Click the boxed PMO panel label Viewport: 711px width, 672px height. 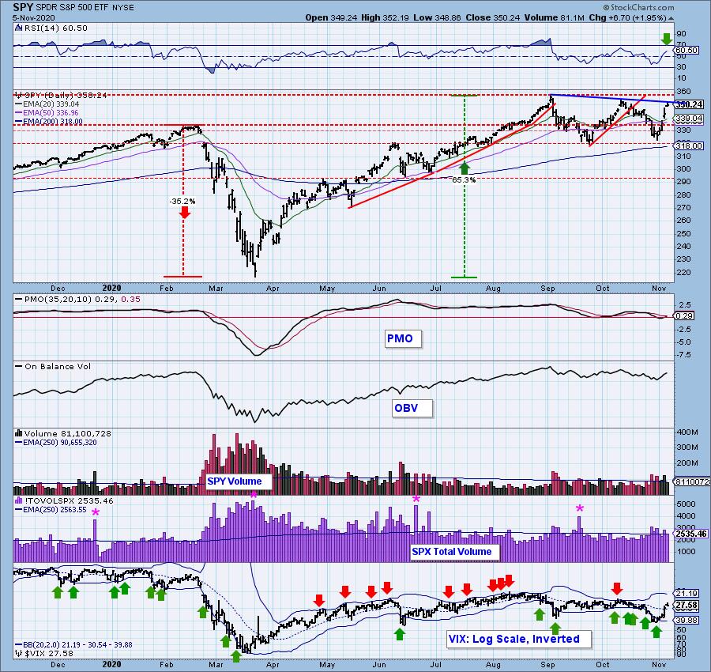403,338
